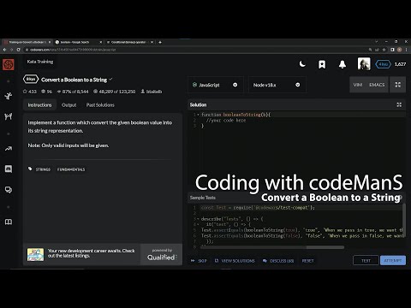The width and height of the screenshot is (411, 308).
Task: Open browser extensions icon
Action: pos(392,50)
